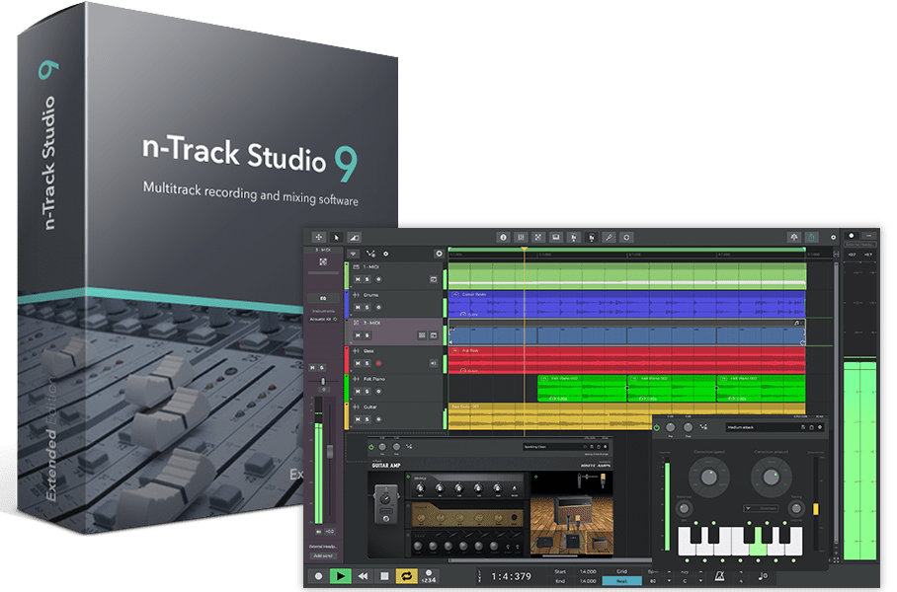Open the mixer sliders icon in toolbar
This screenshot has height=592, width=897.
click(x=521, y=237)
